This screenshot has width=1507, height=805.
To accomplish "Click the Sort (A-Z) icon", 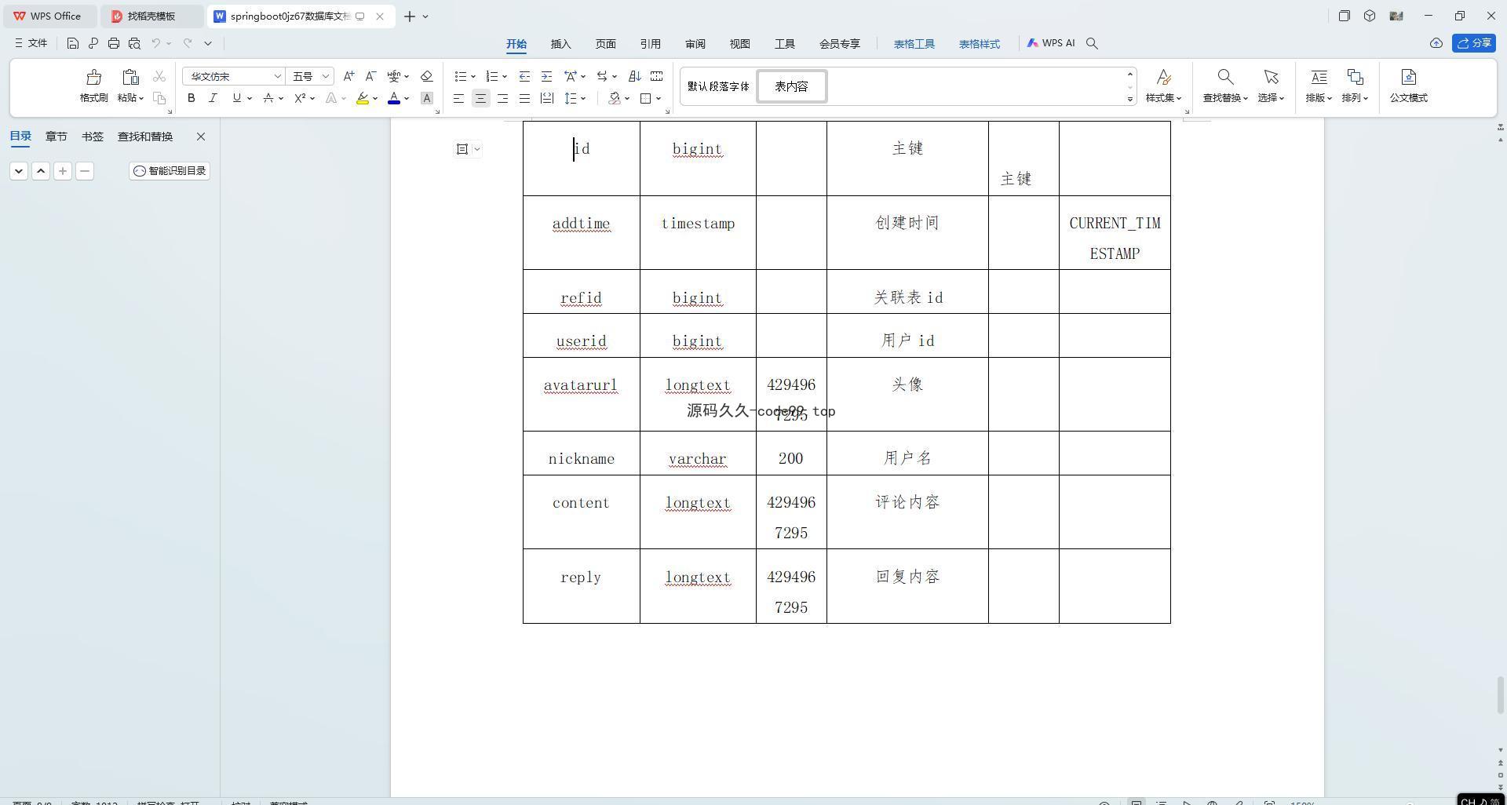I will coord(634,76).
